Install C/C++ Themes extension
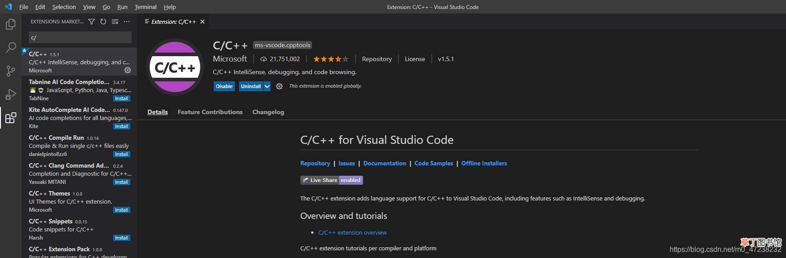The width and height of the screenshot is (786, 258). [x=121, y=210]
